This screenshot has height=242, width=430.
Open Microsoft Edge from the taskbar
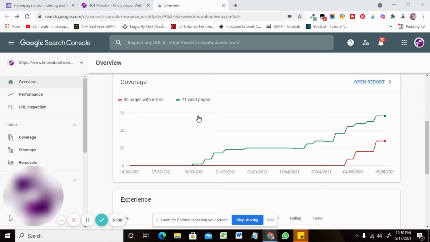coord(162,236)
